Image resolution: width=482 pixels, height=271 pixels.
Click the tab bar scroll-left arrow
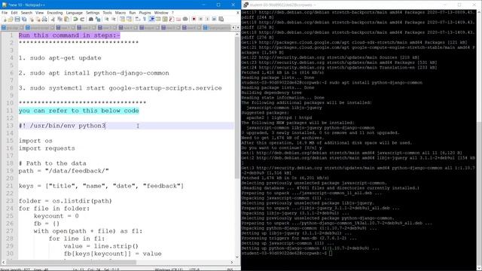pyautogui.click(x=233, y=28)
